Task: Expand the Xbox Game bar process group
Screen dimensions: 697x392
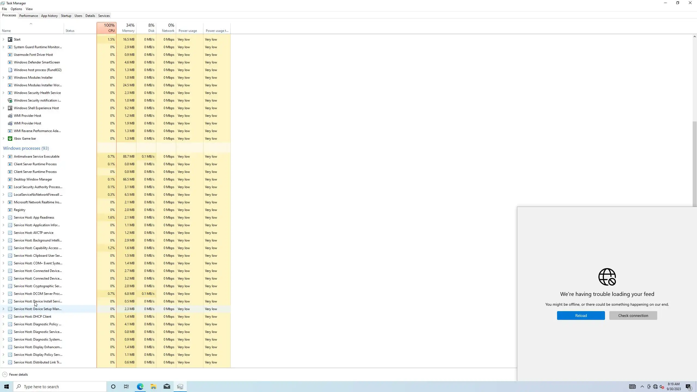Action: coord(3,139)
